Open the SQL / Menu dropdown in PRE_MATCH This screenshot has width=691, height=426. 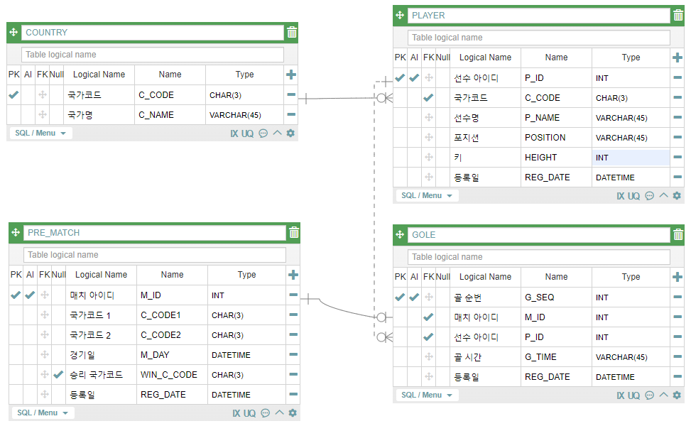tap(43, 413)
